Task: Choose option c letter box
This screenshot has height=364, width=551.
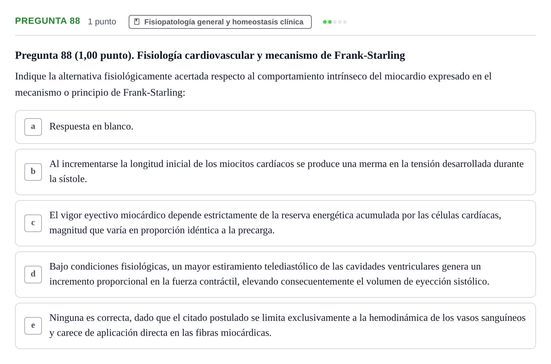Action: [x=33, y=223]
